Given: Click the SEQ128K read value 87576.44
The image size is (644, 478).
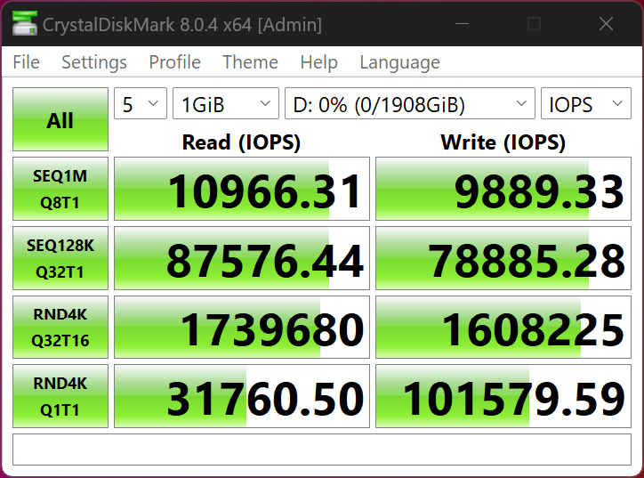Looking at the screenshot, I should pyautogui.click(x=242, y=258).
